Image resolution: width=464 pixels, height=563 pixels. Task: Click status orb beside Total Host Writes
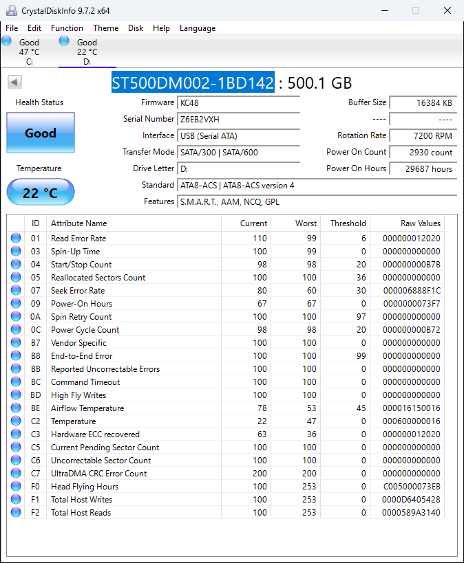(x=16, y=499)
